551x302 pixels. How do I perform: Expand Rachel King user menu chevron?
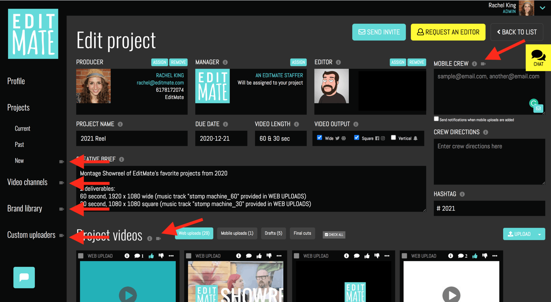click(542, 8)
